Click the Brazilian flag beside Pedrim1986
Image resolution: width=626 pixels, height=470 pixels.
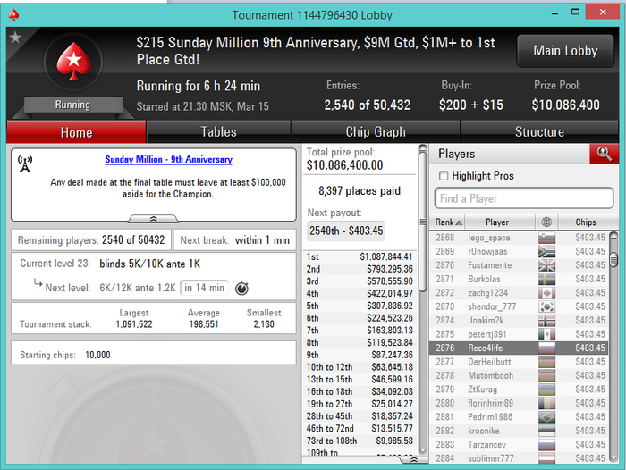546,417
